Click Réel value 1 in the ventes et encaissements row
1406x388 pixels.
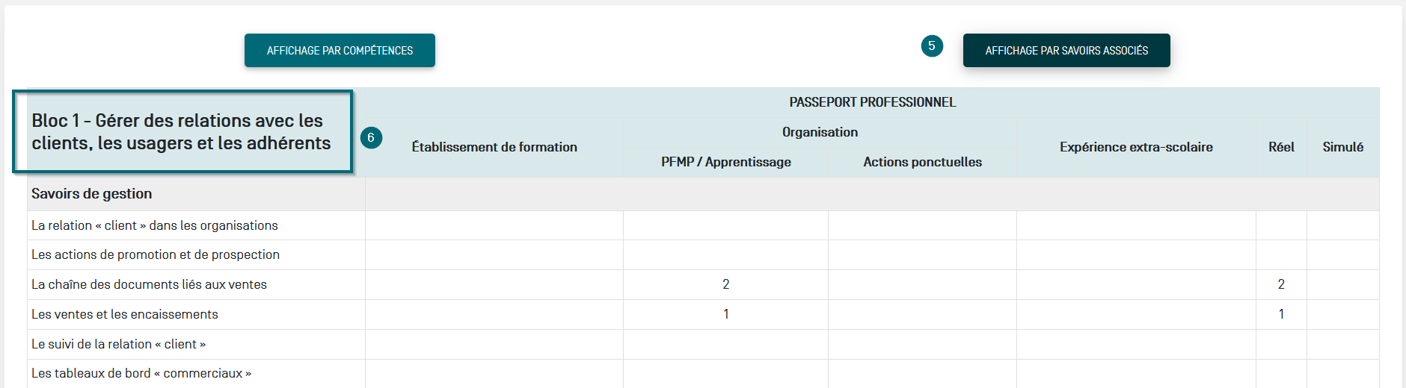click(1281, 314)
